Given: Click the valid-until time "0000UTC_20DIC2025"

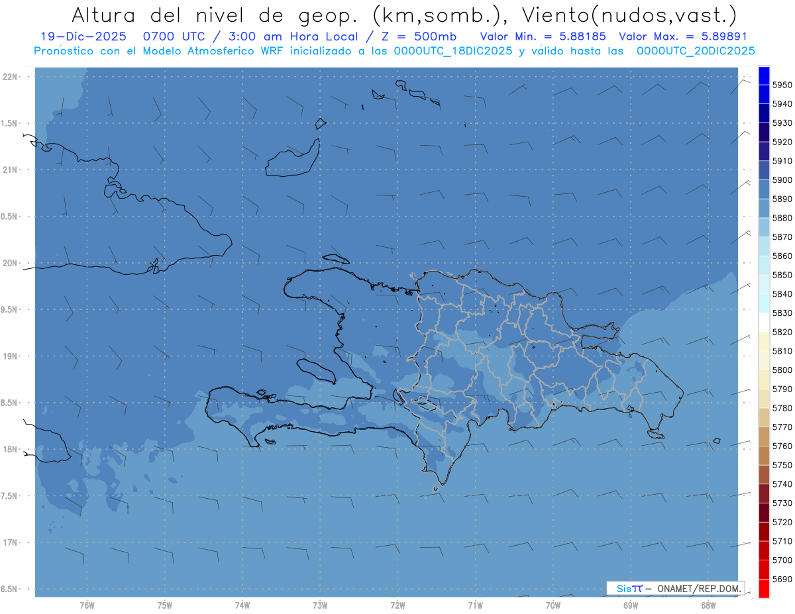Looking at the screenshot, I should (696, 50).
